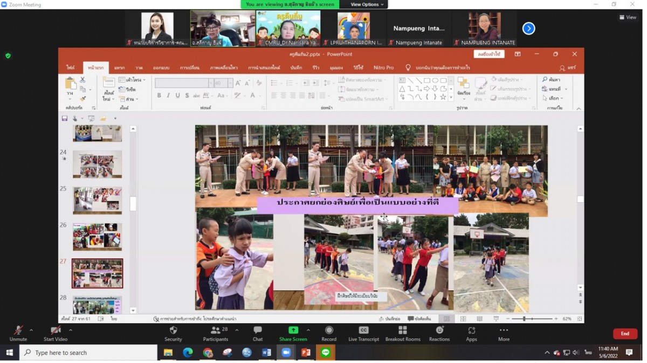Screen dimensions: 647x363
Task: Select slide 26 thumbnail
Action: 97,237
